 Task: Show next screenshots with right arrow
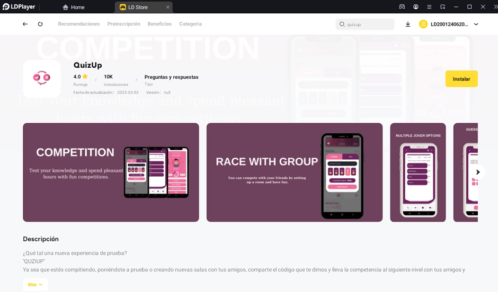click(x=478, y=172)
